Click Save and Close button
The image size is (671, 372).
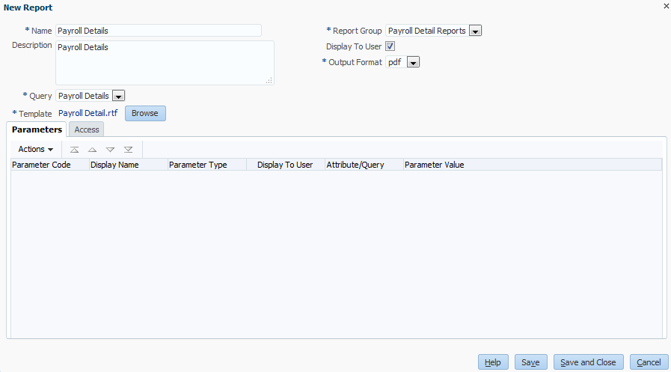tap(589, 362)
